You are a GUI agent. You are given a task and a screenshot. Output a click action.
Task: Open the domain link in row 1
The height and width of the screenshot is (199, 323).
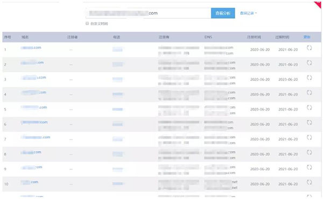[31, 47]
